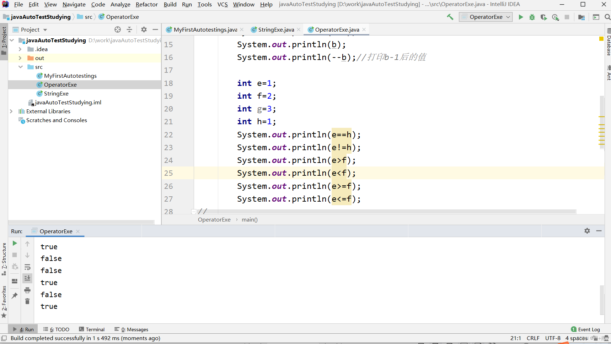The image size is (611, 344).
Task: Close the OperatorExe run tab
Action: (x=78, y=231)
